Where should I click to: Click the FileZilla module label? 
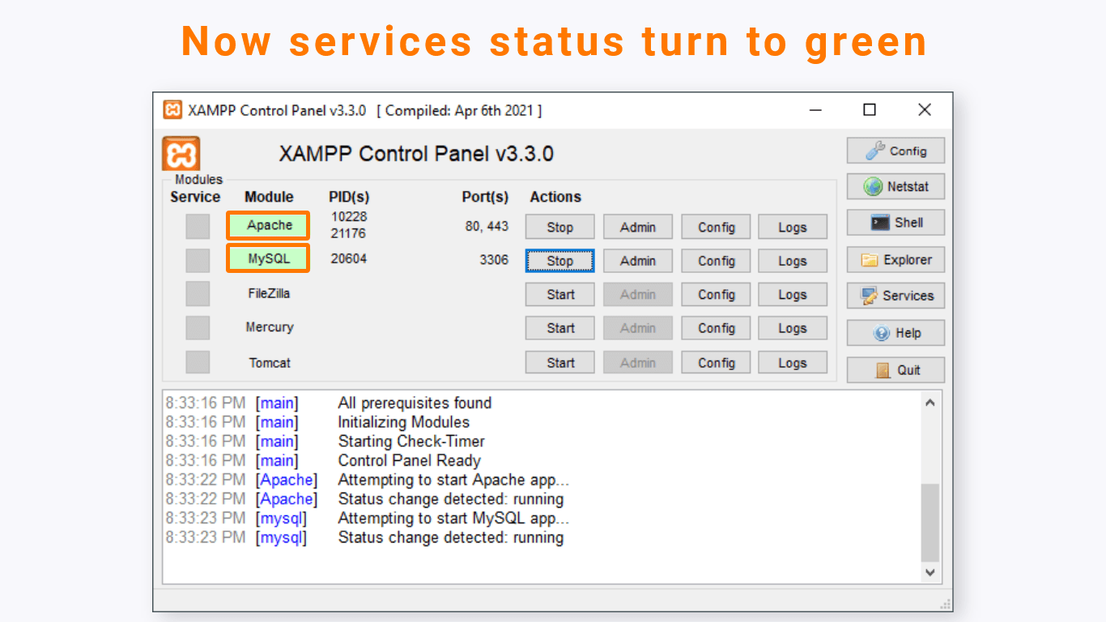coord(269,293)
